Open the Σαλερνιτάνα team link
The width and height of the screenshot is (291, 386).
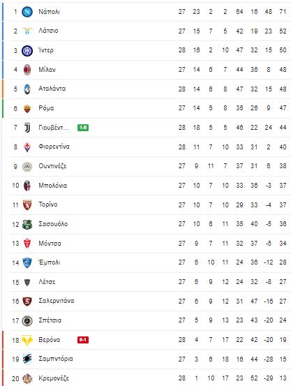[x=57, y=301]
